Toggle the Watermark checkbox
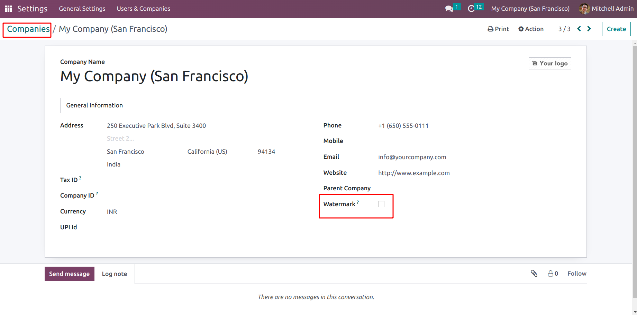Screen dimensions: 637x315 381,204
